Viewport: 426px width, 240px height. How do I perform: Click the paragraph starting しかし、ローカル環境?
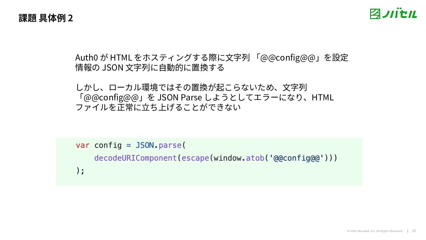coord(204,97)
